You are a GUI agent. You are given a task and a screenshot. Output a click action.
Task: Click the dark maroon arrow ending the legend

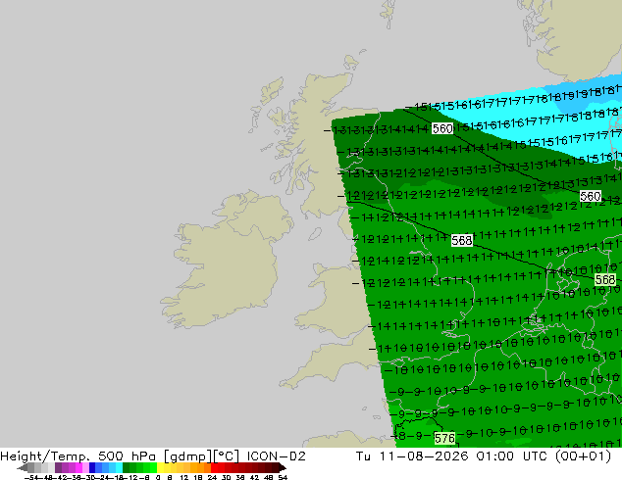283,467
